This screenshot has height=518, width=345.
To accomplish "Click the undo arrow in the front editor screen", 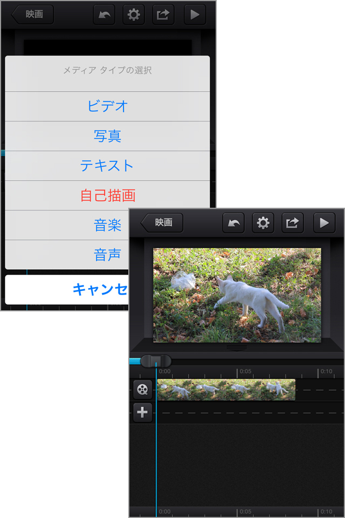I will click(x=233, y=223).
